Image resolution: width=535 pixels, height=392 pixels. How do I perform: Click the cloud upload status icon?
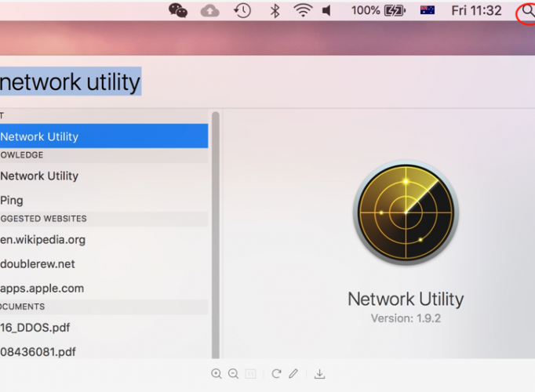pos(209,11)
